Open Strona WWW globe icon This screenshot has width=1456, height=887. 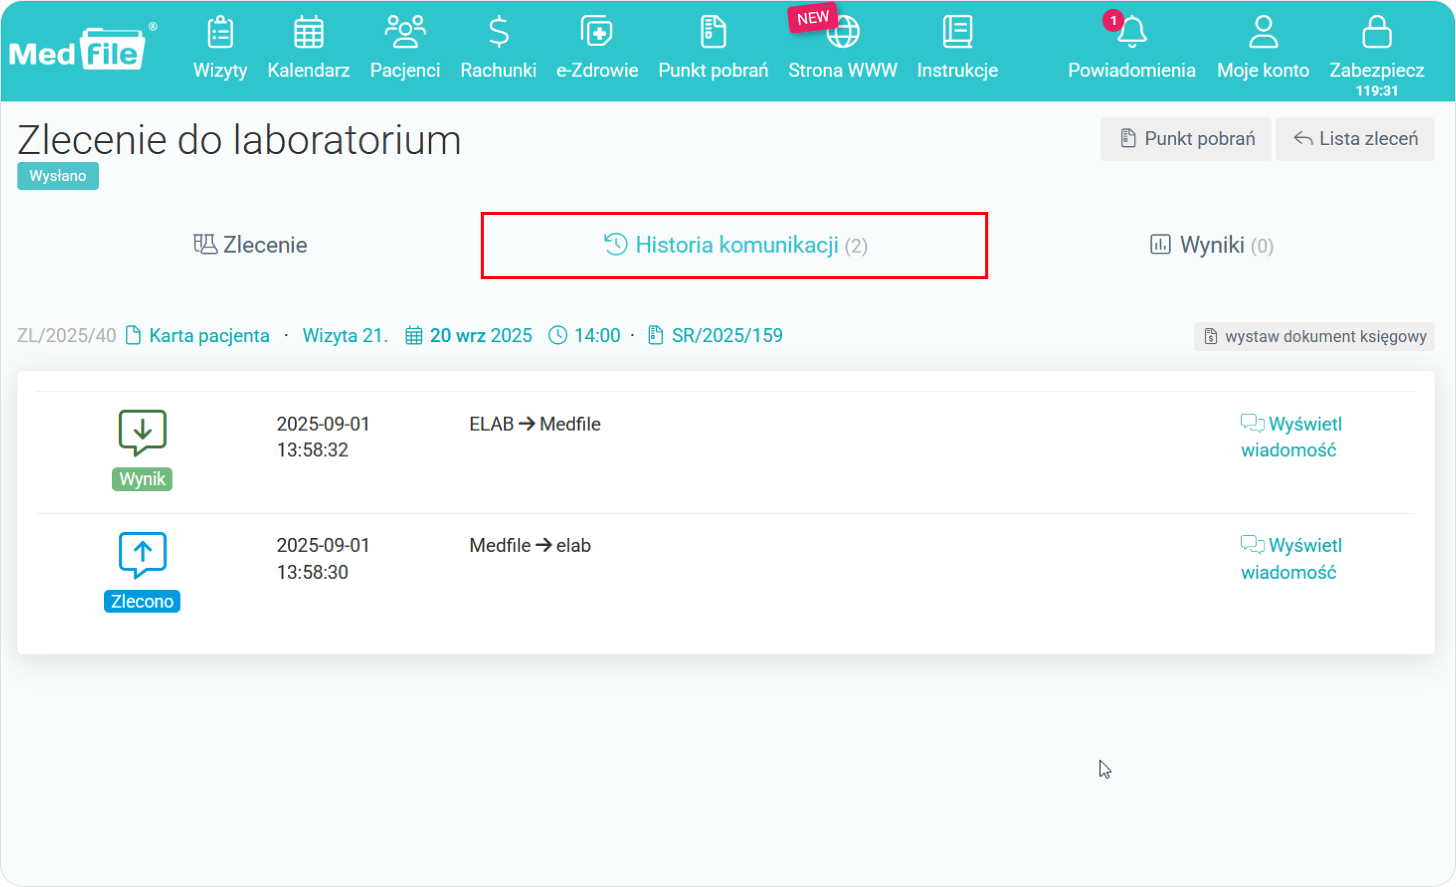tap(843, 33)
